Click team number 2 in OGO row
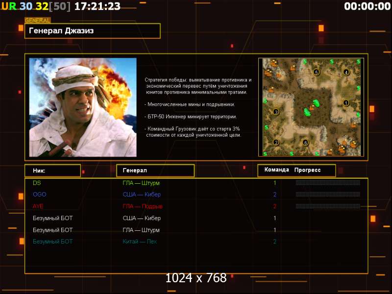This screenshot has height=294, width=392. [x=275, y=195]
